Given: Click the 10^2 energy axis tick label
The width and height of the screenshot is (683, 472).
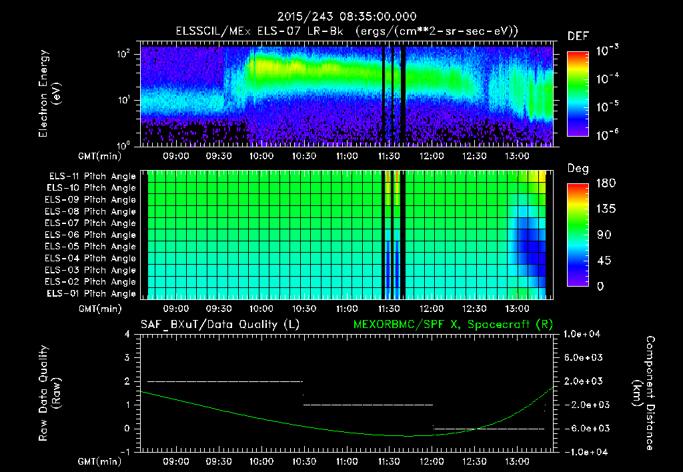Looking at the screenshot, I should [x=123, y=54].
